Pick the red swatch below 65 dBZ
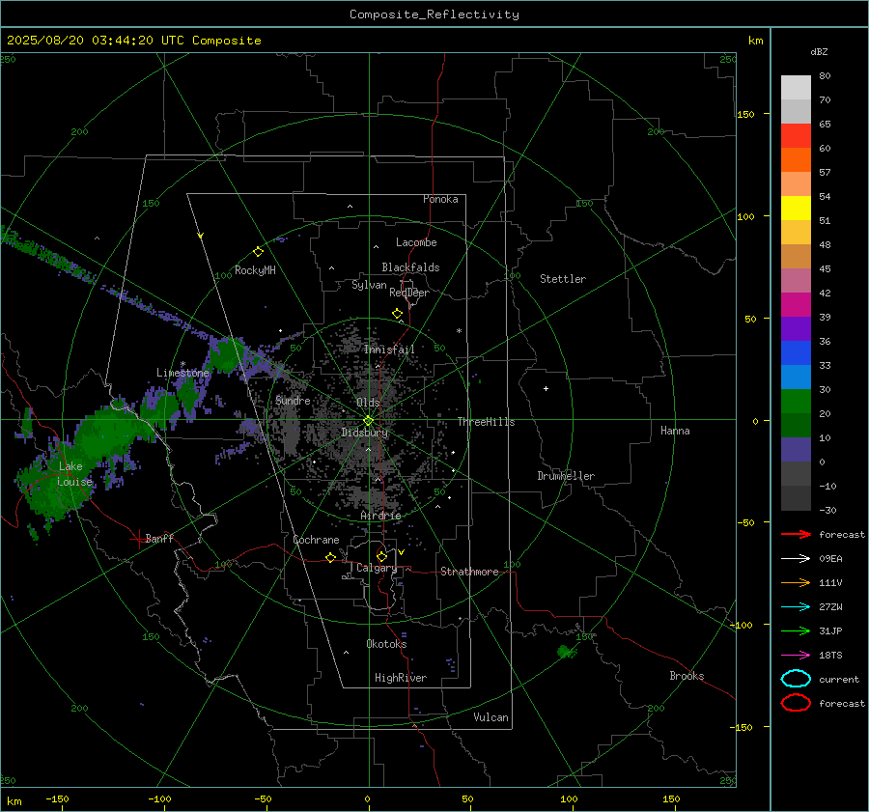 tap(796, 135)
